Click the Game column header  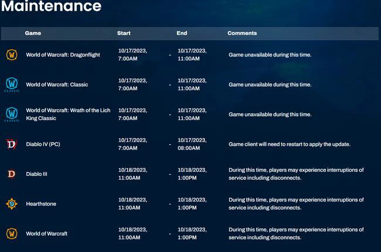(x=33, y=33)
